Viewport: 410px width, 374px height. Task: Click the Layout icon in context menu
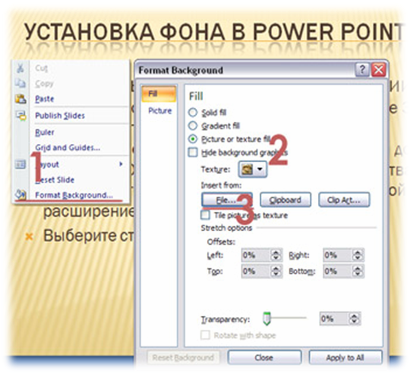click(20, 164)
